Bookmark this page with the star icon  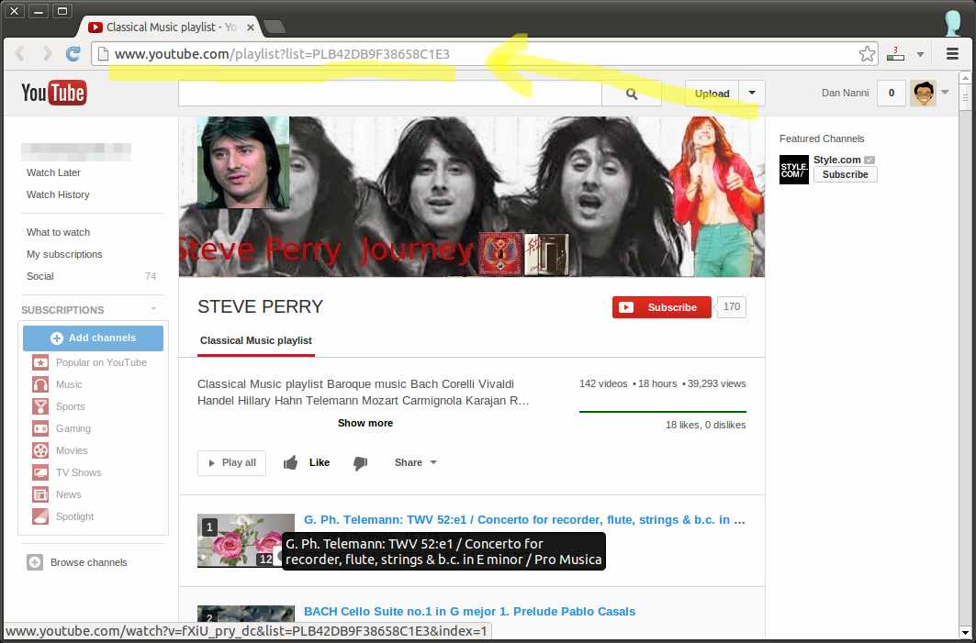click(x=867, y=54)
